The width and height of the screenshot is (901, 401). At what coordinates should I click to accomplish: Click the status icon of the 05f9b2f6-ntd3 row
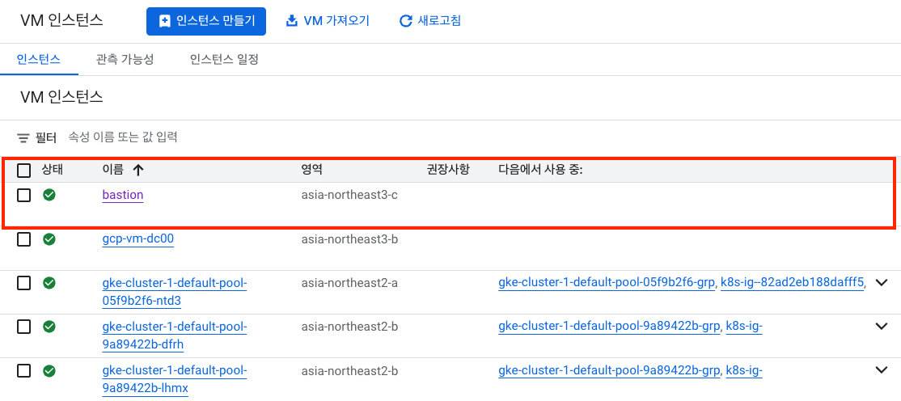[49, 283]
